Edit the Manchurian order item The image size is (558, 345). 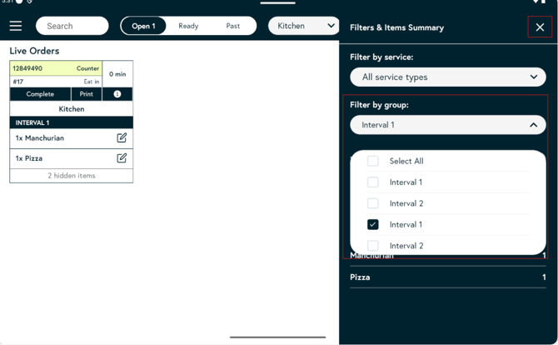pyautogui.click(x=122, y=137)
